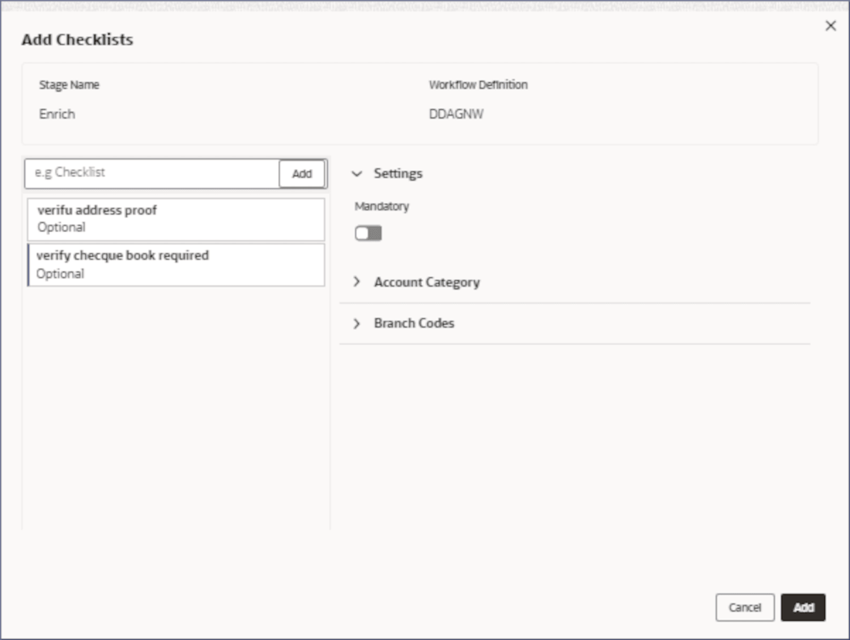Expand the Branch Codes section
Screen dimensions: 850x640
357,323
